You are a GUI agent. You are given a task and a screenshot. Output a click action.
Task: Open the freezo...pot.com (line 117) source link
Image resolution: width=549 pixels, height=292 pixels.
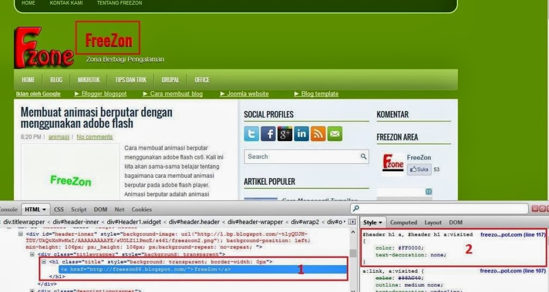(513, 235)
